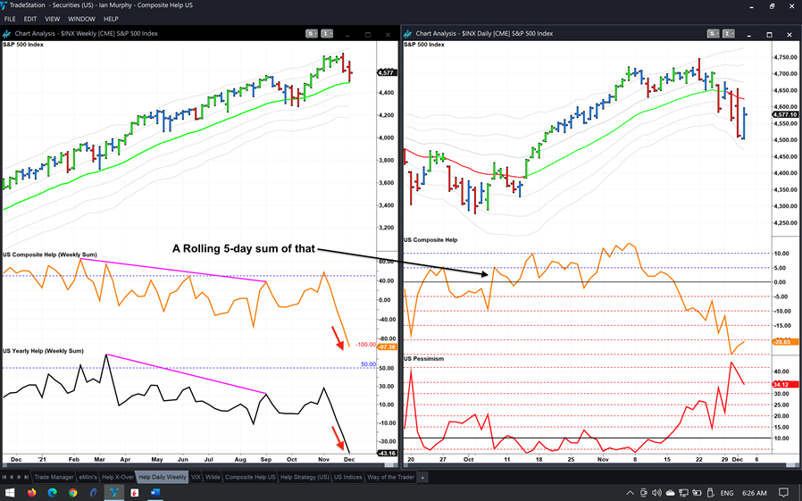This screenshot has height=501, width=802.
Task: Click the Weekly Chart Analysis window icon
Action: [x=7, y=34]
